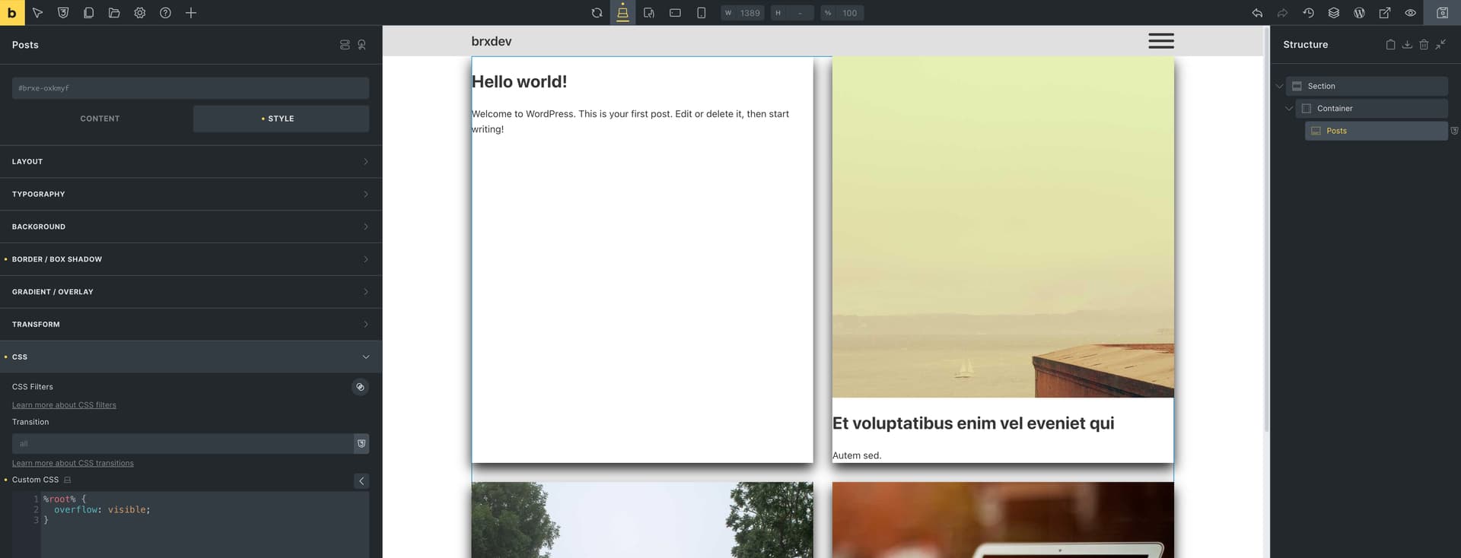Select the pointer/selector tool icon
Viewport: 1461px width, 558px height.
(x=37, y=13)
